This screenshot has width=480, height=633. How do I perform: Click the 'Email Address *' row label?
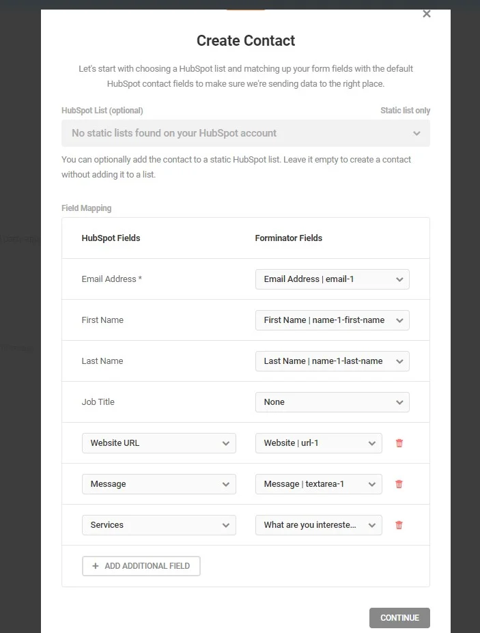[x=111, y=279]
